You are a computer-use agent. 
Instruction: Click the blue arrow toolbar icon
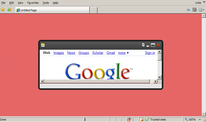tap(188, 10)
